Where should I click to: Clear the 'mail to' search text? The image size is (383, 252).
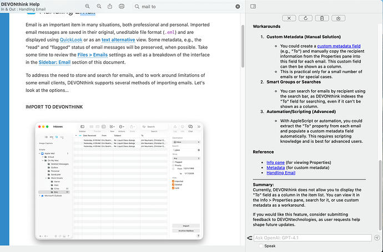click(x=238, y=7)
